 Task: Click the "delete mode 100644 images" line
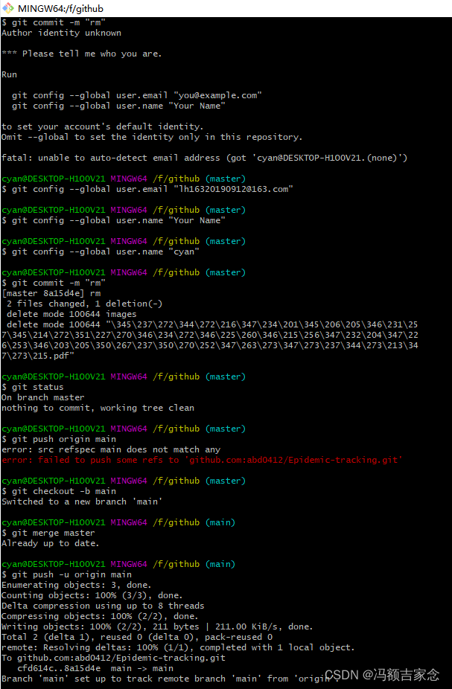pos(71,314)
